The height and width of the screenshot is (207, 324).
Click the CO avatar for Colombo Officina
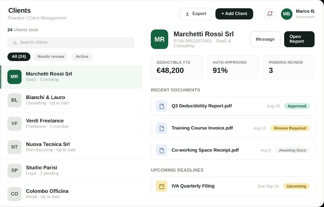coord(14,194)
